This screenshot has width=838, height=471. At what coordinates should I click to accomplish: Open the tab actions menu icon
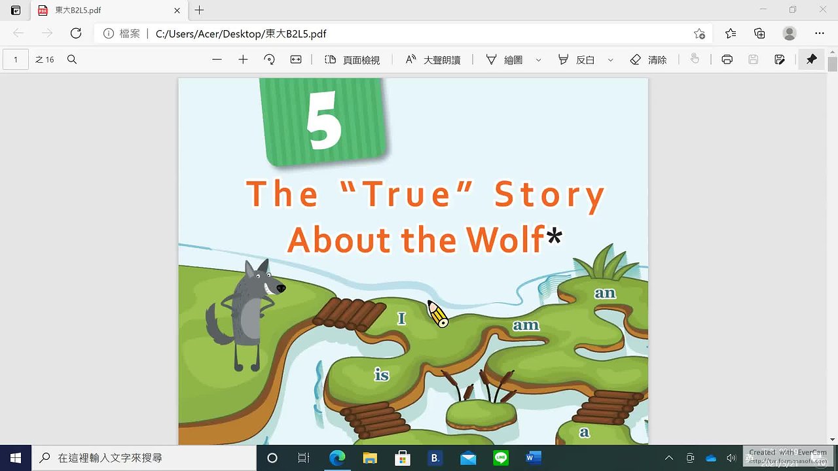16,10
